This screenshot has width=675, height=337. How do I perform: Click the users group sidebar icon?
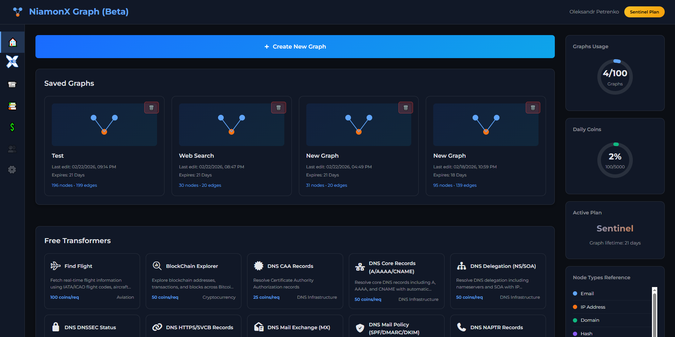click(12, 149)
